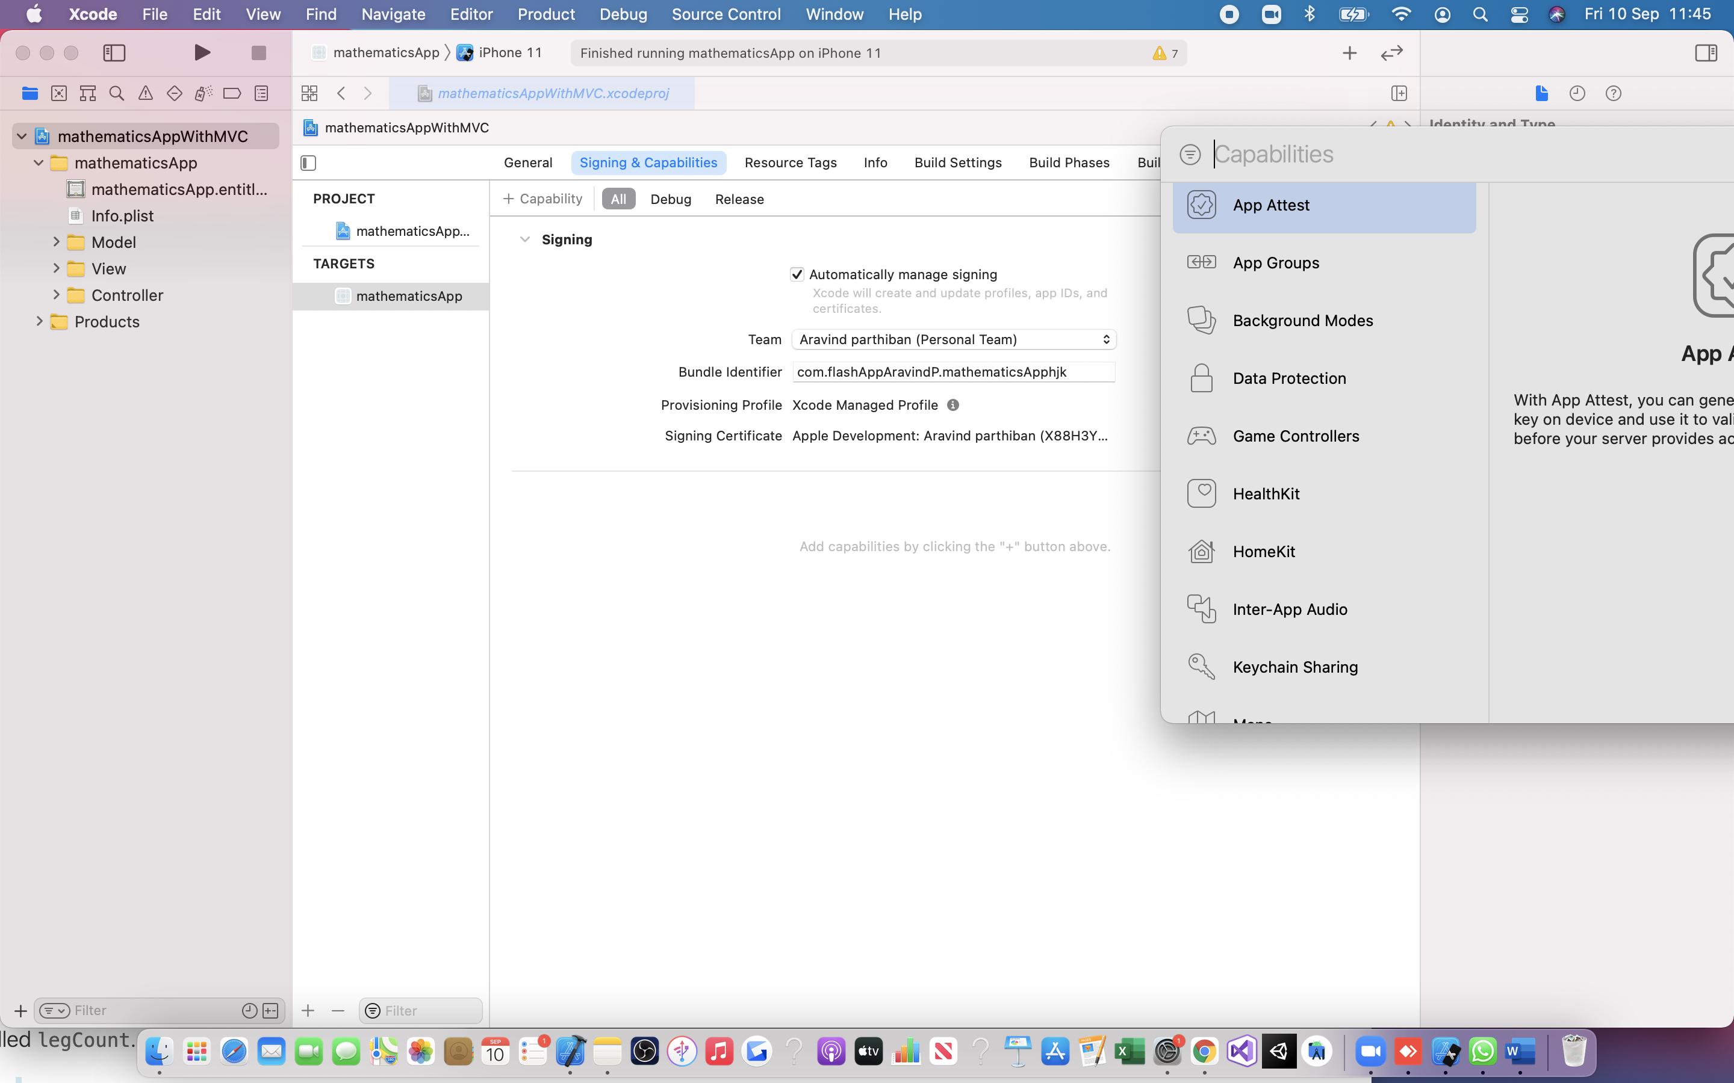The height and width of the screenshot is (1083, 1734).
Task: Switch to the Resource Tags tab
Action: click(791, 162)
